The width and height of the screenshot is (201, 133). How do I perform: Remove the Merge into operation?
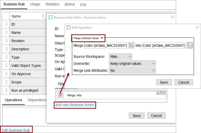tap(164, 93)
